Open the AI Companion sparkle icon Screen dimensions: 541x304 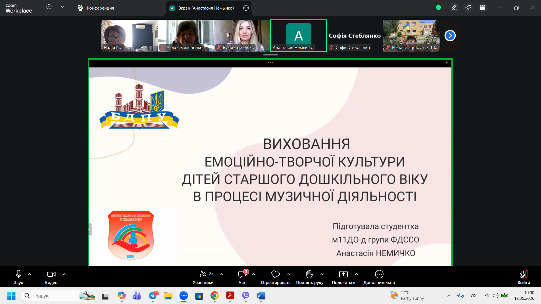coord(468,8)
